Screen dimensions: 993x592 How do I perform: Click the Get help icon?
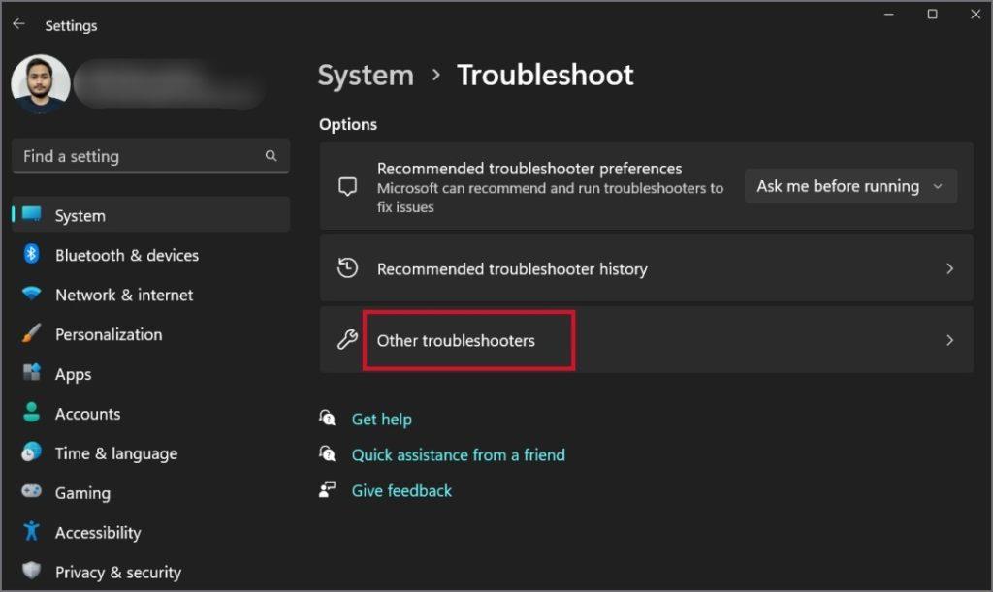328,418
